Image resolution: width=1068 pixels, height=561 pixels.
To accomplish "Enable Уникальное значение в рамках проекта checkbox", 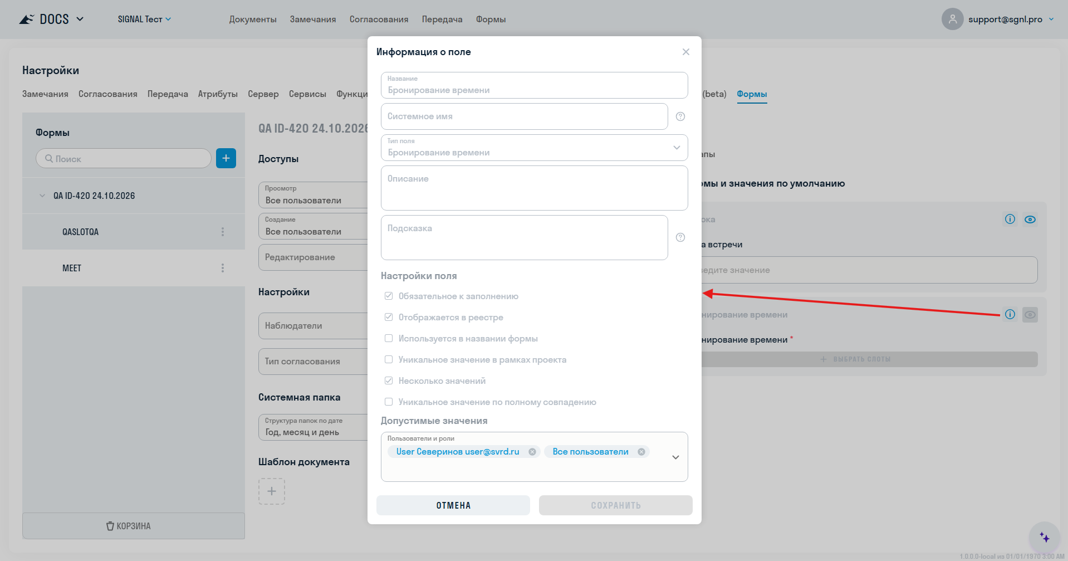I will click(389, 359).
